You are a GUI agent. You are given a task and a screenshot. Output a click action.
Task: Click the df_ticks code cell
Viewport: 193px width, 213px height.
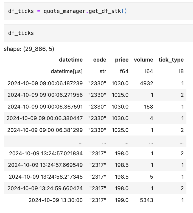coord(98,33)
